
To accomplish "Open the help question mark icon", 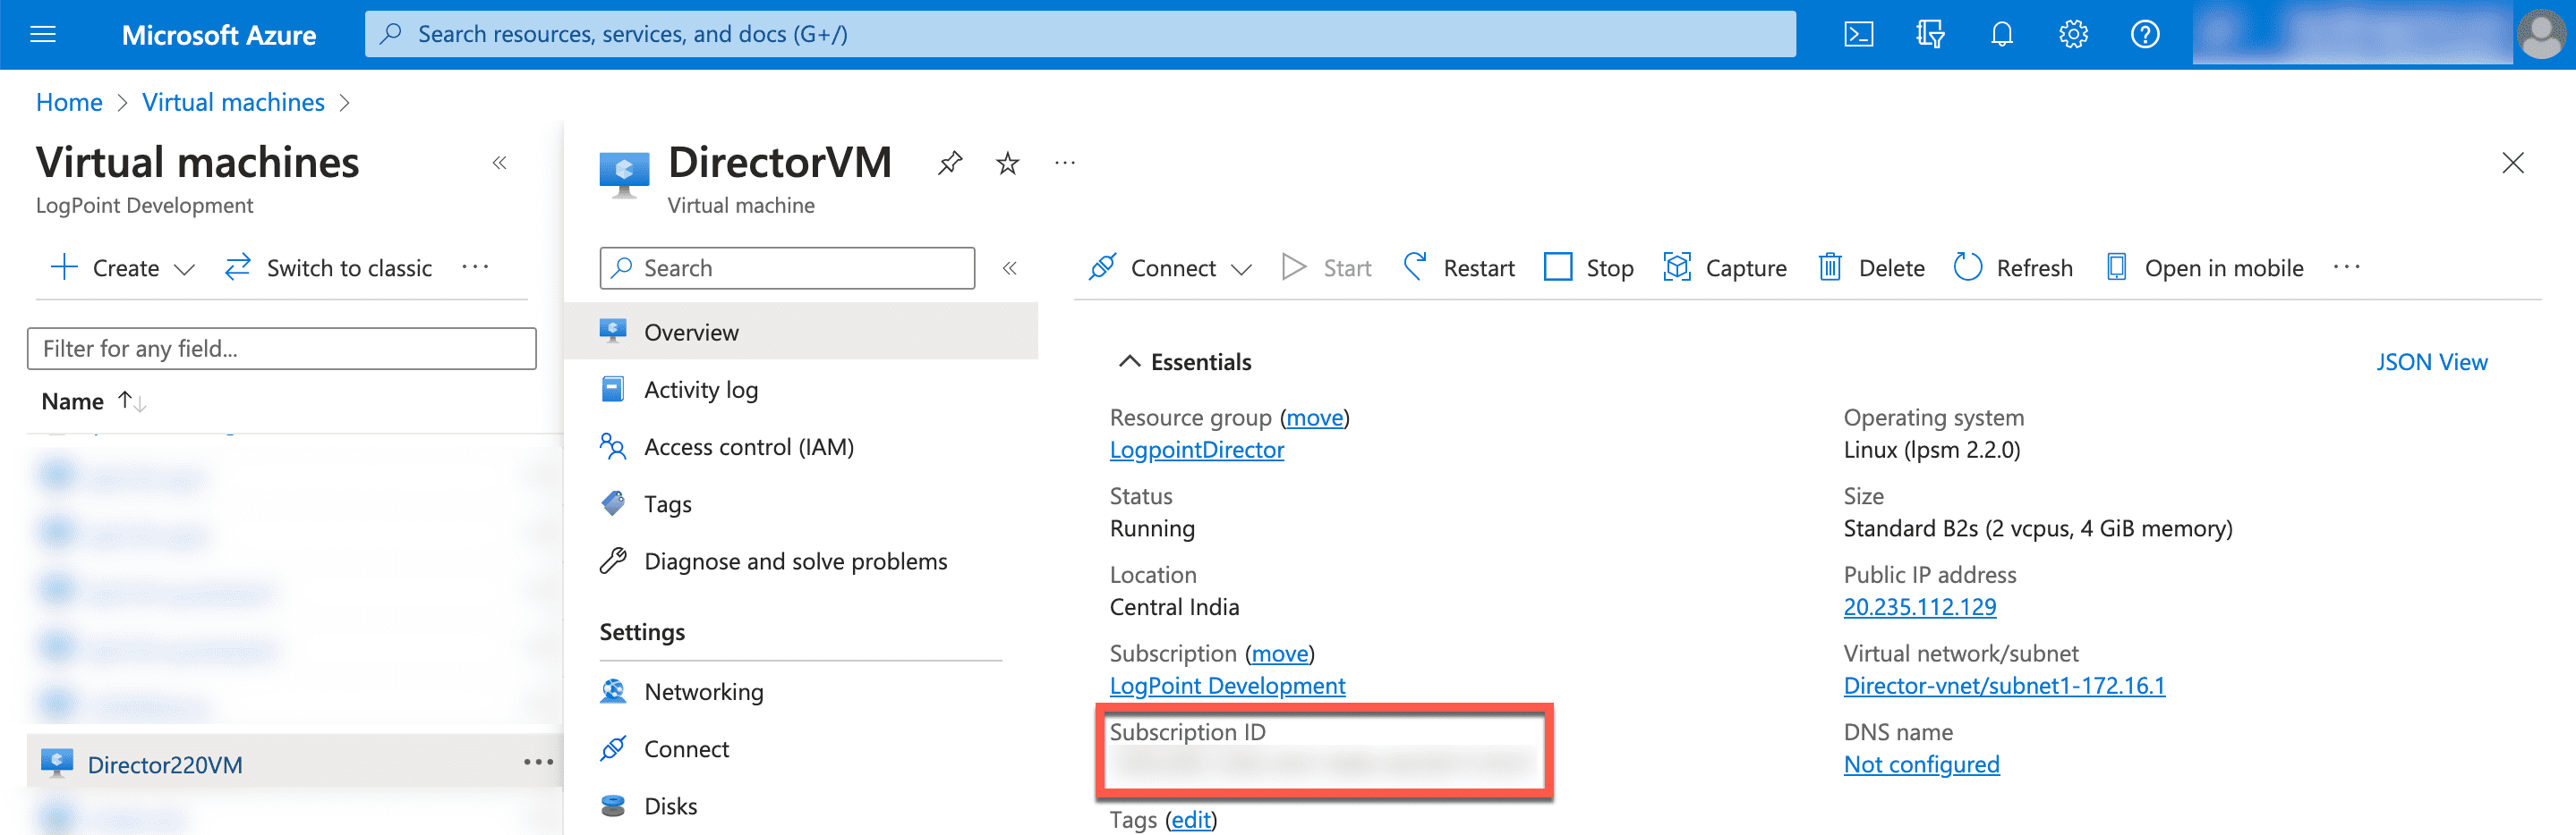I will [2145, 33].
